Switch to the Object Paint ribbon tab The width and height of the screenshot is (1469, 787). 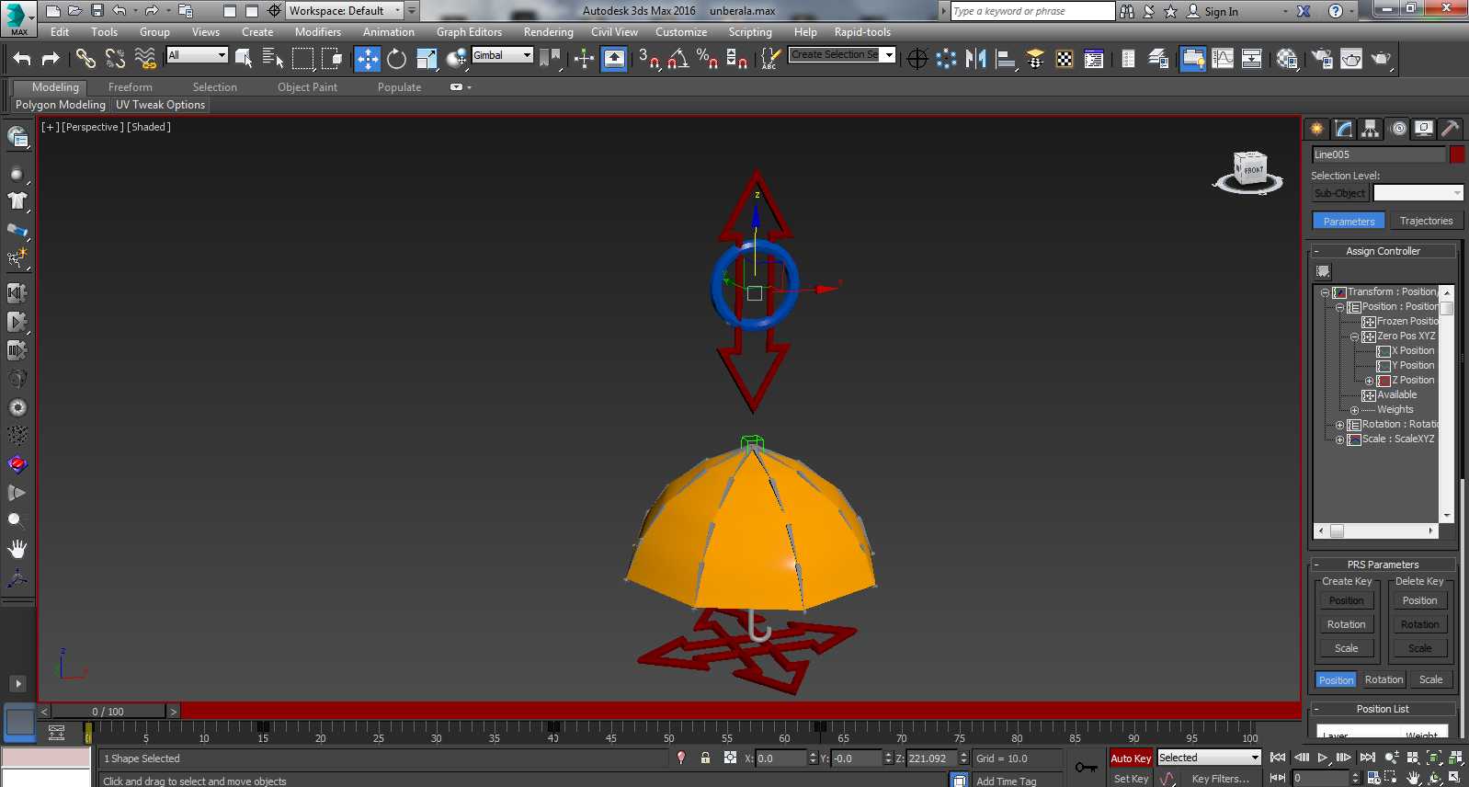(x=308, y=87)
